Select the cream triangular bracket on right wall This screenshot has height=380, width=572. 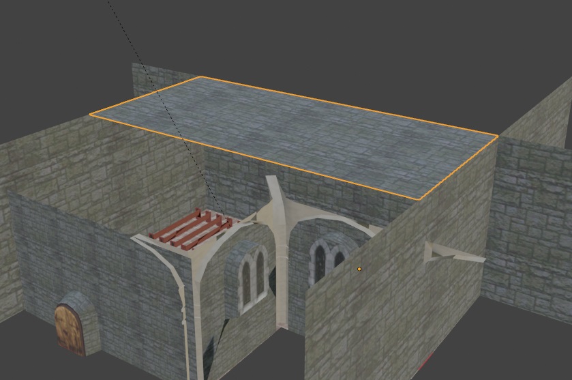pos(454,254)
